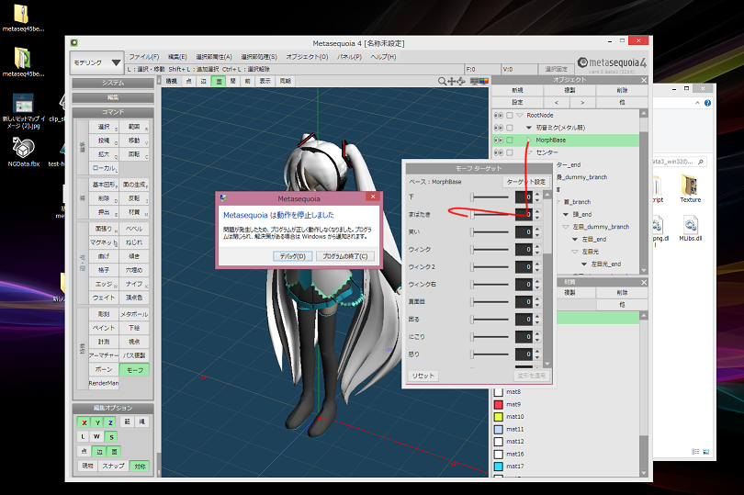Check the lock box for 初音ミク(メタル服)

[x=510, y=128]
